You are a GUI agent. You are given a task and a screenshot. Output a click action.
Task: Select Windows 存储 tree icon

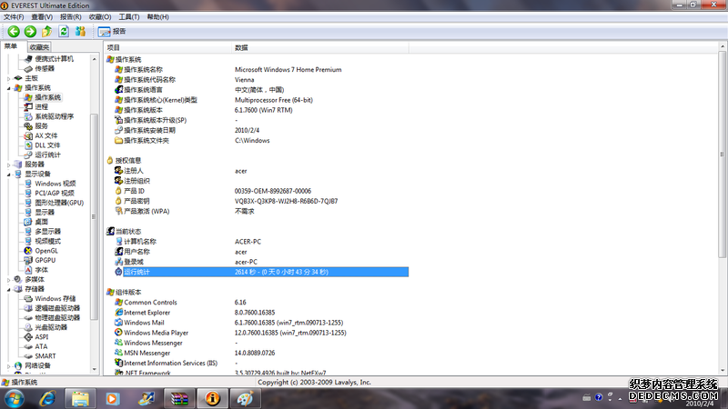(x=28, y=299)
